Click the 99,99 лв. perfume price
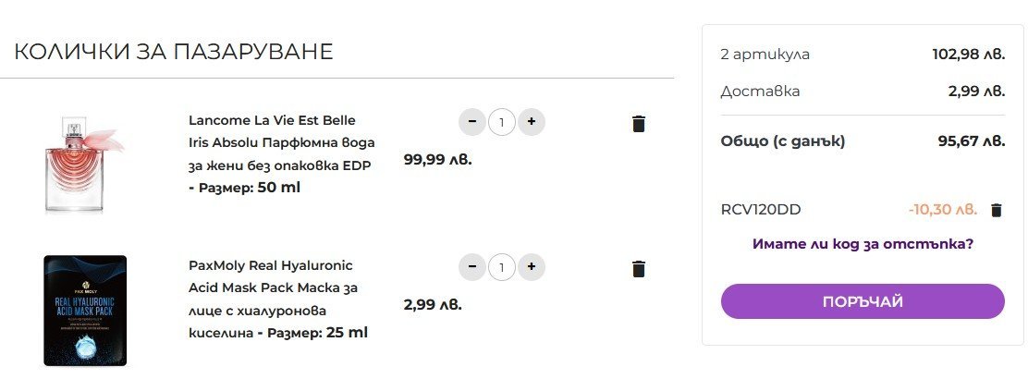This screenshot has height=379, width=1028. click(x=438, y=159)
